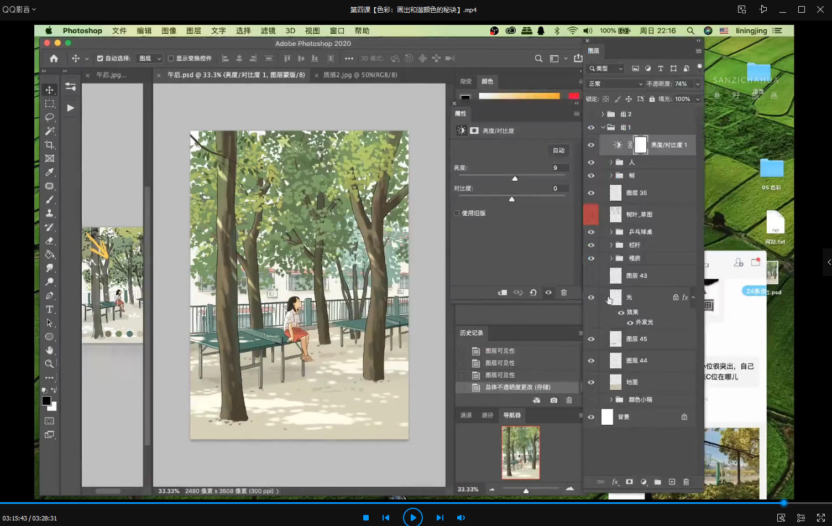Select the Hand tool
Screen dimensions: 832x526
tap(49, 350)
